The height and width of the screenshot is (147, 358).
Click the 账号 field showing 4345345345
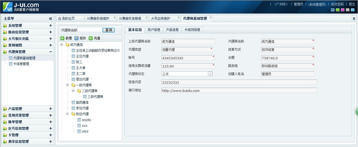click(188, 58)
